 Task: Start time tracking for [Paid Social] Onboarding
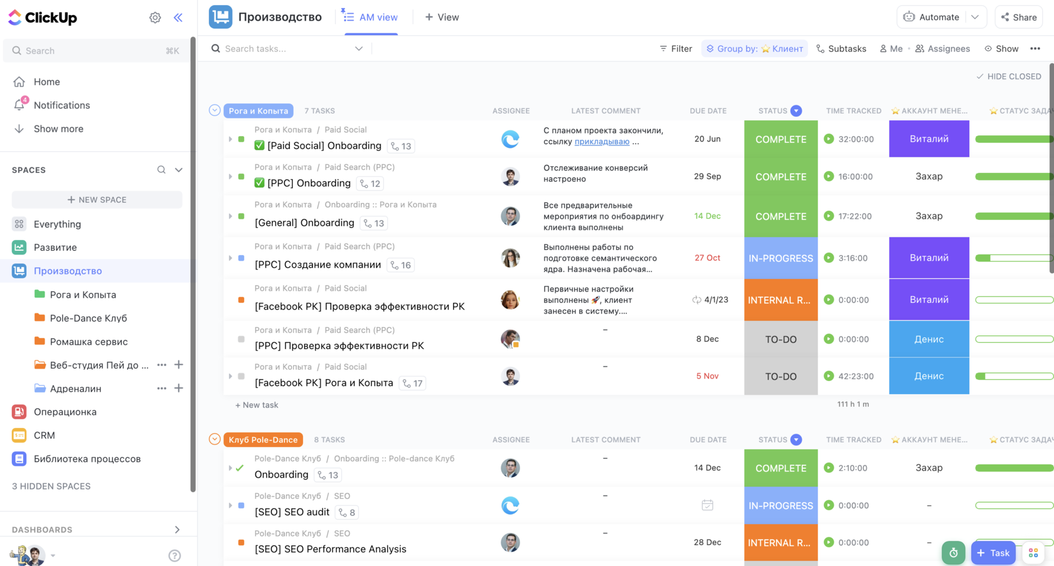829,139
